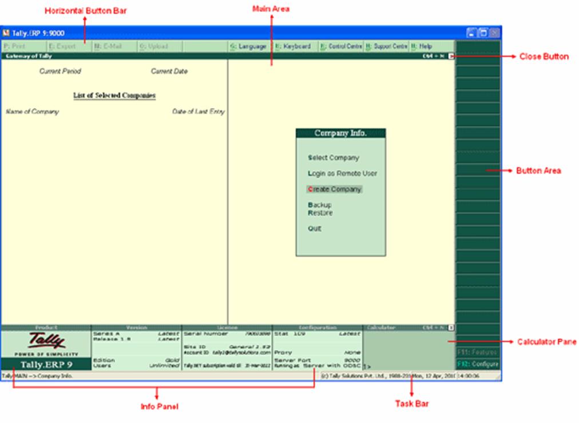Image resolution: width=579 pixels, height=423 pixels.
Task: Close the Calculator pane
Action: click(x=451, y=328)
